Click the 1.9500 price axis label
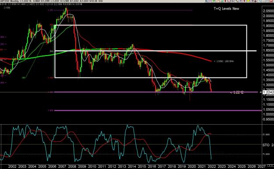Viewport: 274px width, 169px height. [268, 21]
